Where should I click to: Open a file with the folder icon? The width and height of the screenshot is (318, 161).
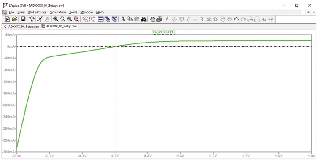15,19
